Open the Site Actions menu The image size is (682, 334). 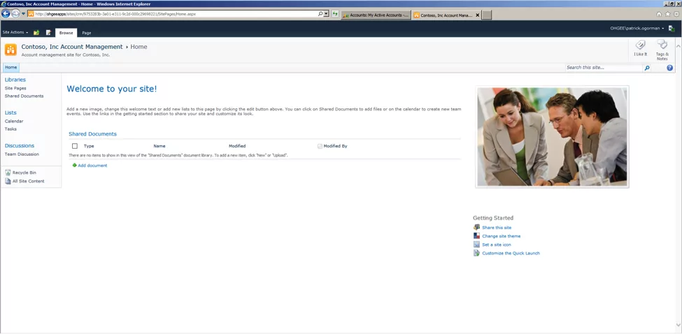(15, 33)
